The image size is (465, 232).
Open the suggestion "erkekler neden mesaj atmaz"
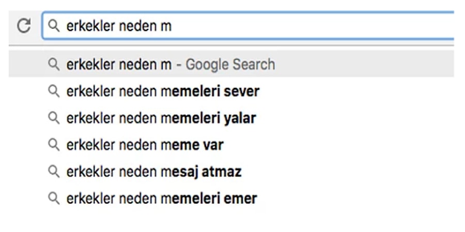tap(154, 171)
